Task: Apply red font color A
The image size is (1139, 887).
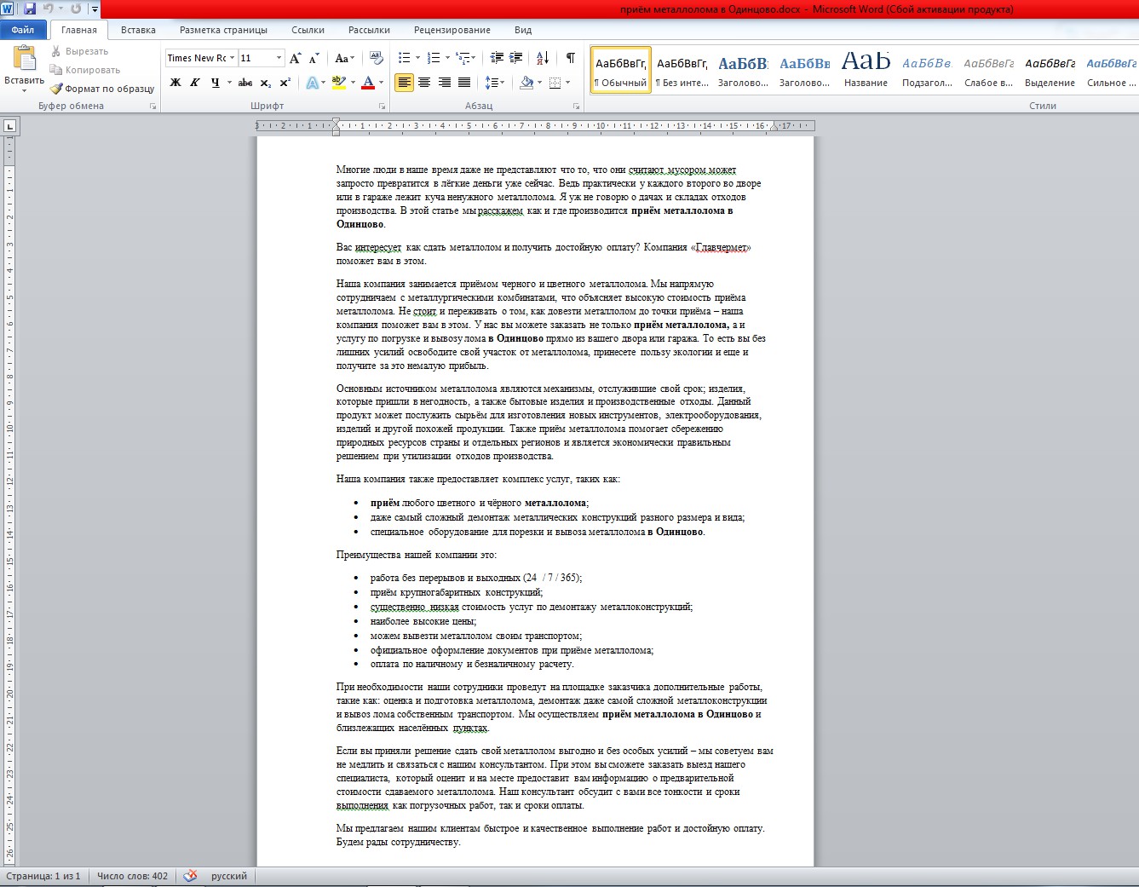Action: 368,83
